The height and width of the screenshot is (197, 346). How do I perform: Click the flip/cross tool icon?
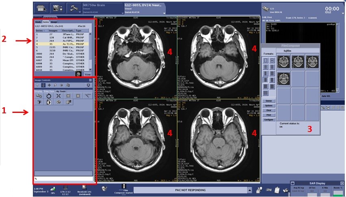pyautogui.click(x=58, y=96)
